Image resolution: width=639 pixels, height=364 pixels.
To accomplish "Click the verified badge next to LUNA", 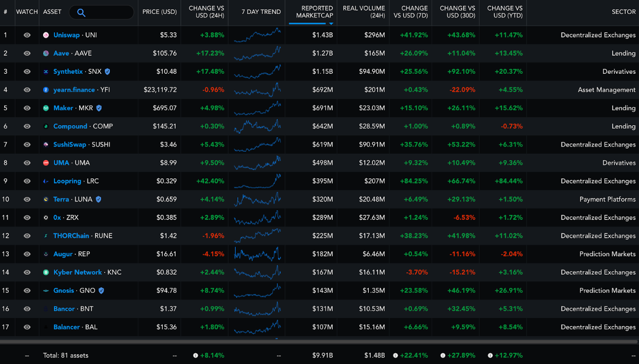I will tap(98, 199).
